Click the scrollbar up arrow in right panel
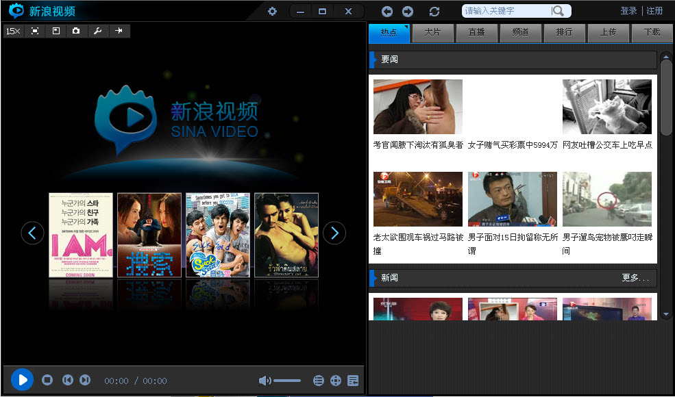Viewport: 675px width, 397px height. coord(666,56)
